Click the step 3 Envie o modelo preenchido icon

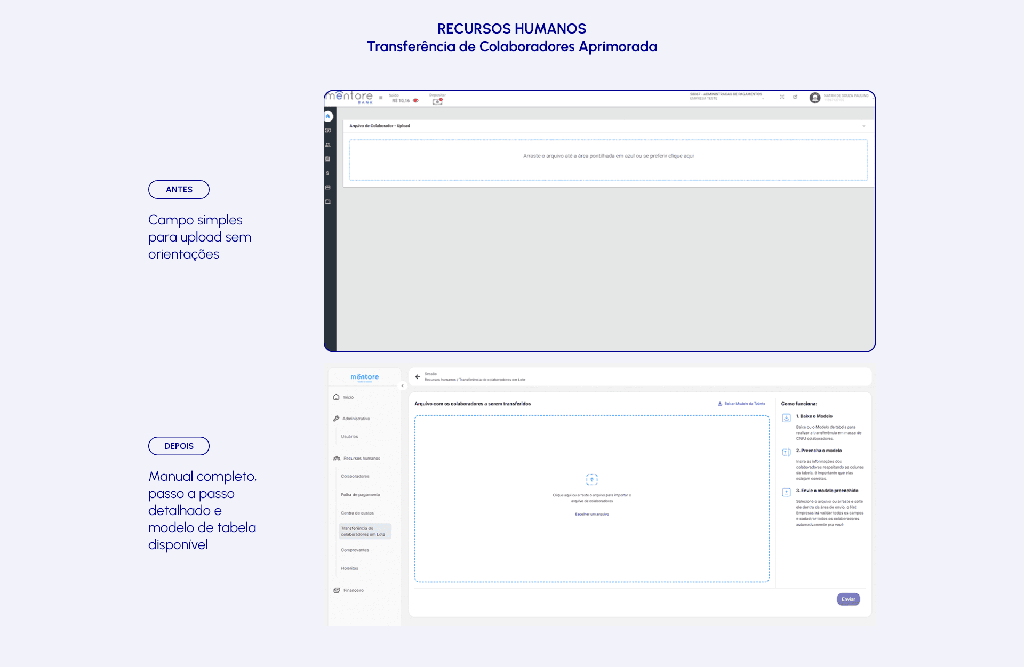tap(786, 492)
